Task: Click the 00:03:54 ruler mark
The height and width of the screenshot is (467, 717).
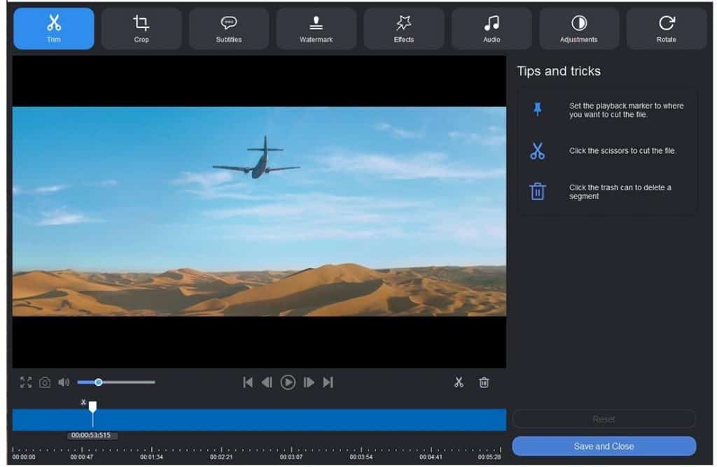Action: 361,457
